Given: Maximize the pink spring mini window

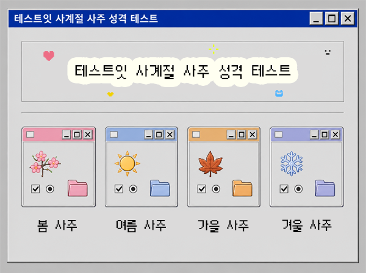Looking at the screenshot, I should click(77, 135).
